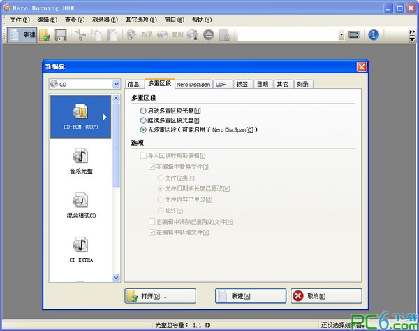
Task: Click the 打开 button in the dialog
Action: click(161, 296)
